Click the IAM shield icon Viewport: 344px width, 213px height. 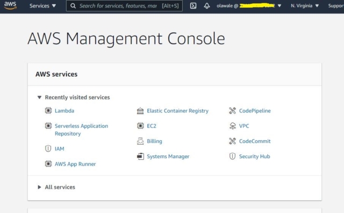coord(48,148)
